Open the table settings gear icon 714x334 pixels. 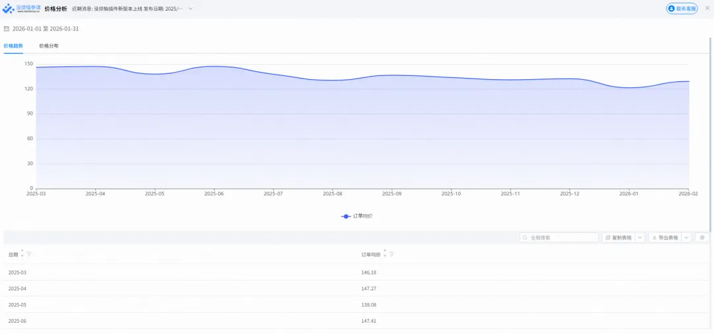point(701,238)
